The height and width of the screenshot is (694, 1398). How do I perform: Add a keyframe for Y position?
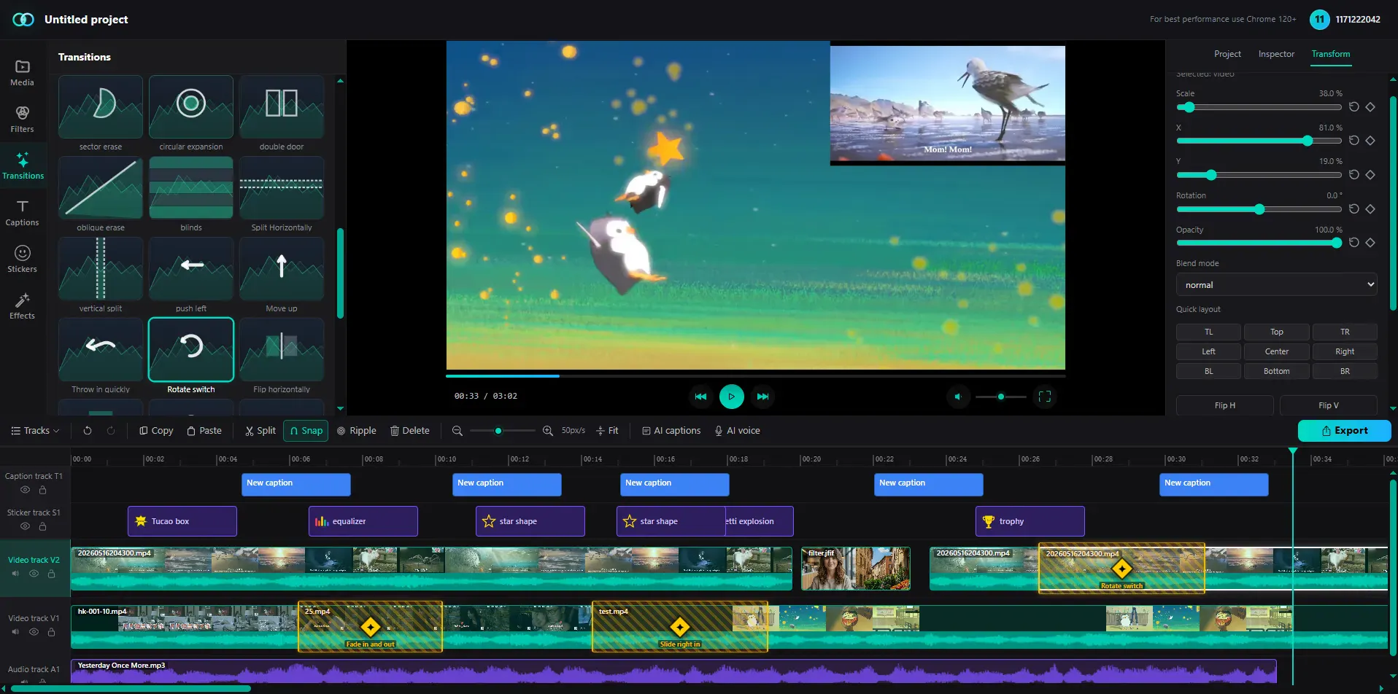point(1370,175)
